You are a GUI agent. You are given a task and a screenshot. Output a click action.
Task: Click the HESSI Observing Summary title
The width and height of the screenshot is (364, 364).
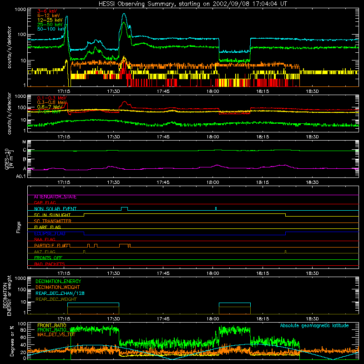tap(193, 4)
